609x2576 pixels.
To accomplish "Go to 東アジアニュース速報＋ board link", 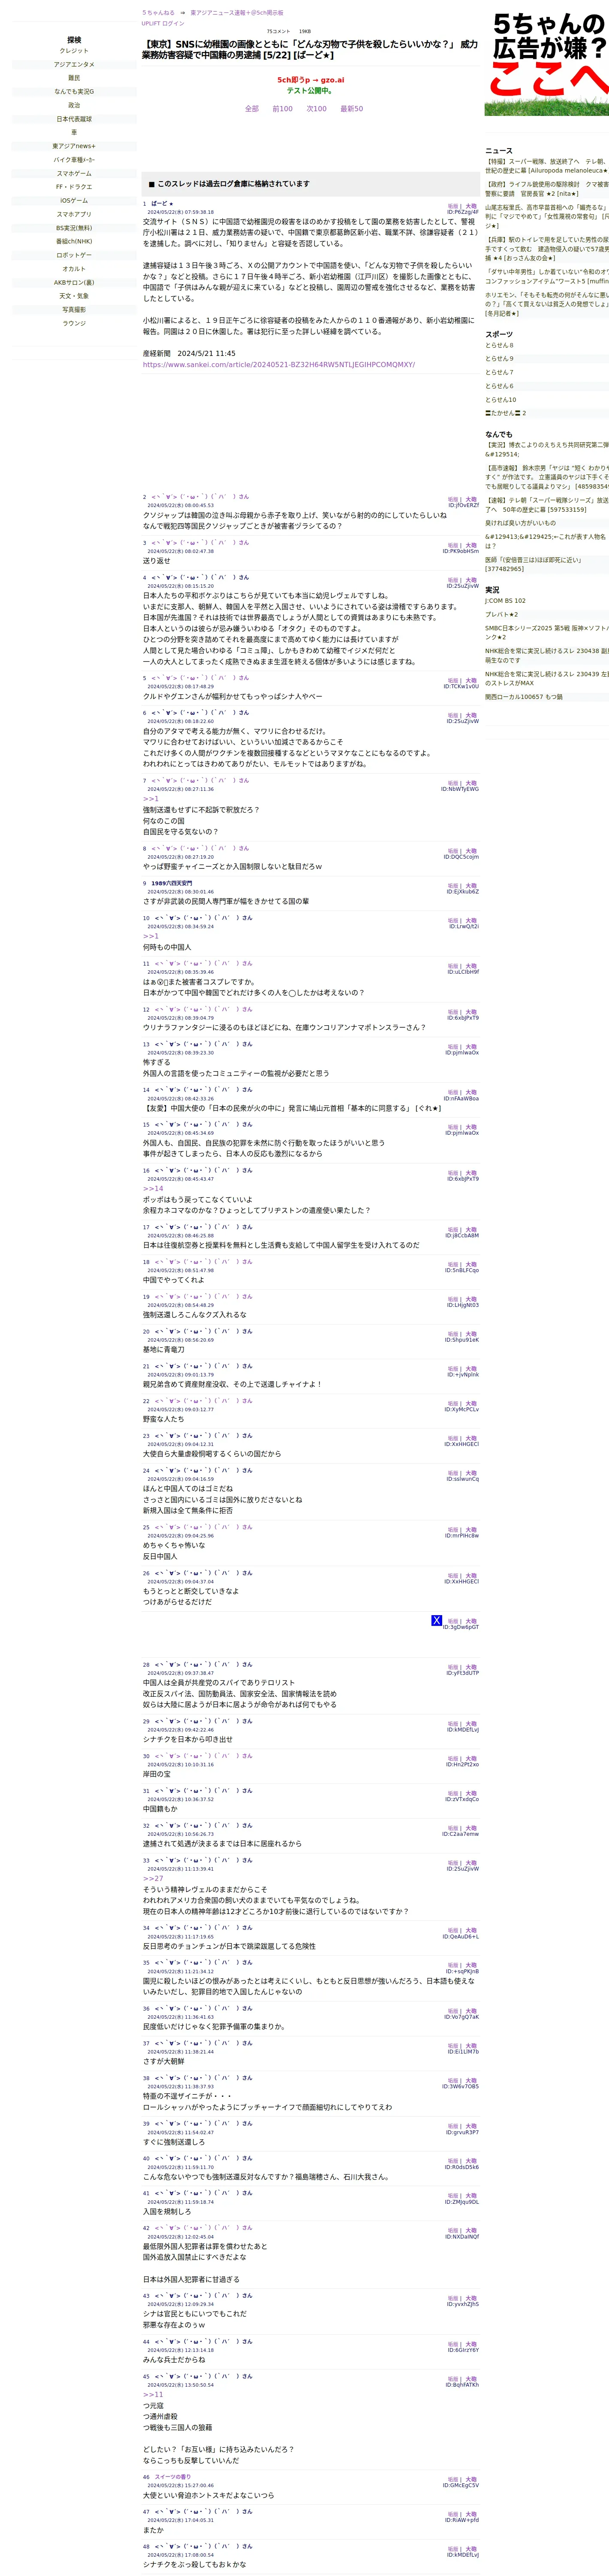I will point(237,13).
